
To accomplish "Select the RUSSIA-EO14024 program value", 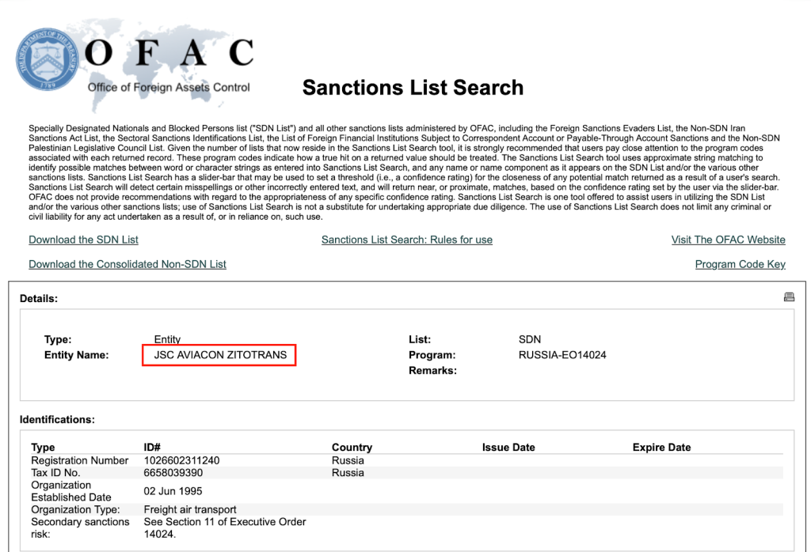I will pyautogui.click(x=562, y=355).
